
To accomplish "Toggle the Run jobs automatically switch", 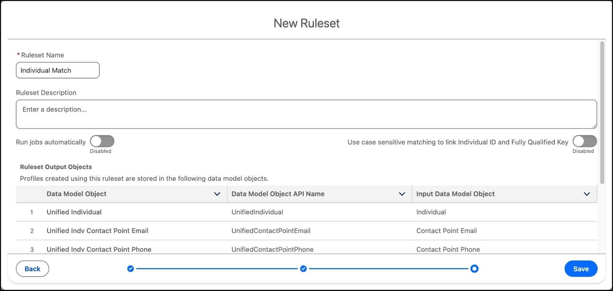I will tap(102, 141).
